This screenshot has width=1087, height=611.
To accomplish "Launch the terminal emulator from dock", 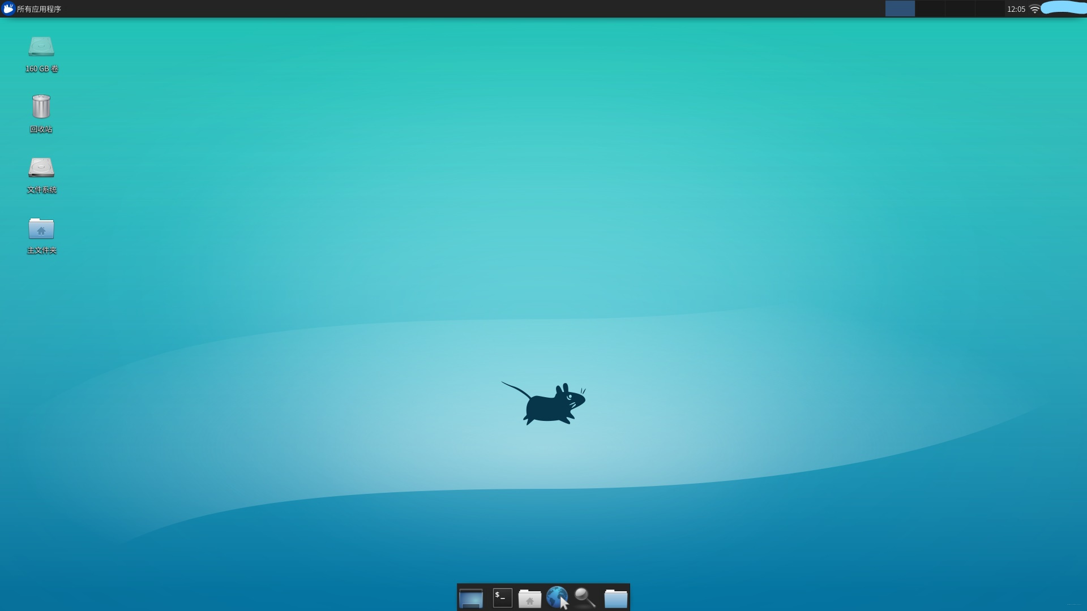I will 502,598.
